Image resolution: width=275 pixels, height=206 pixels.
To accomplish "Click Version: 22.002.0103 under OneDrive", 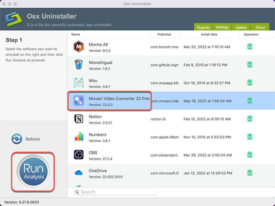I will click(106, 177).
